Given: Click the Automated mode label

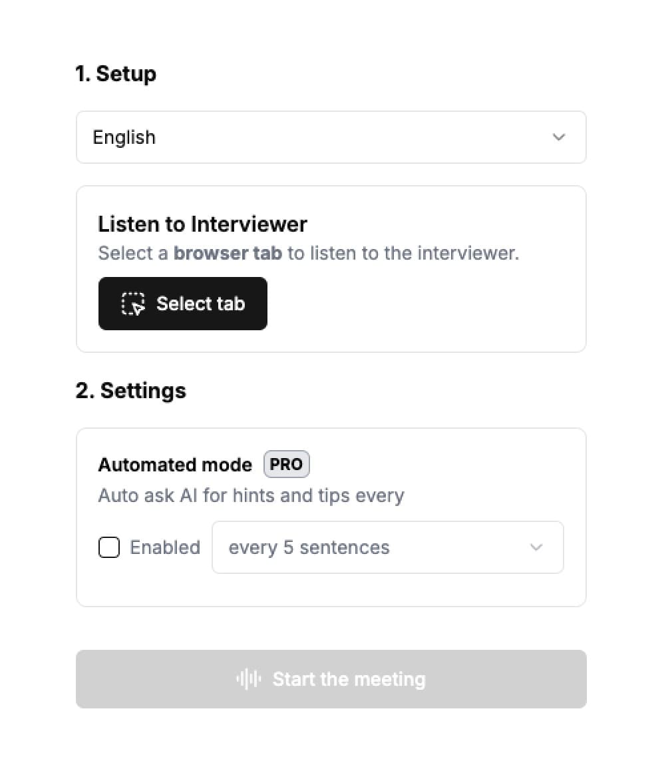Looking at the screenshot, I should click(x=175, y=465).
